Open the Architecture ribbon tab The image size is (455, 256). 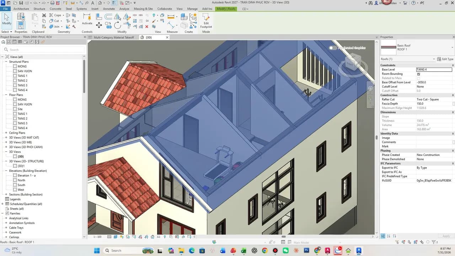pos(21,9)
